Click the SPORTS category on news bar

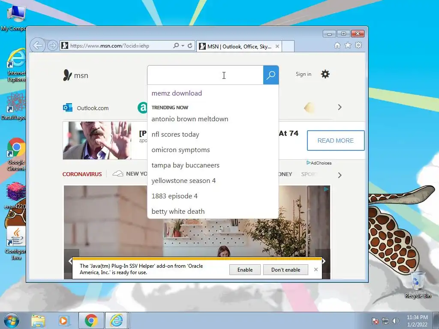309,174
